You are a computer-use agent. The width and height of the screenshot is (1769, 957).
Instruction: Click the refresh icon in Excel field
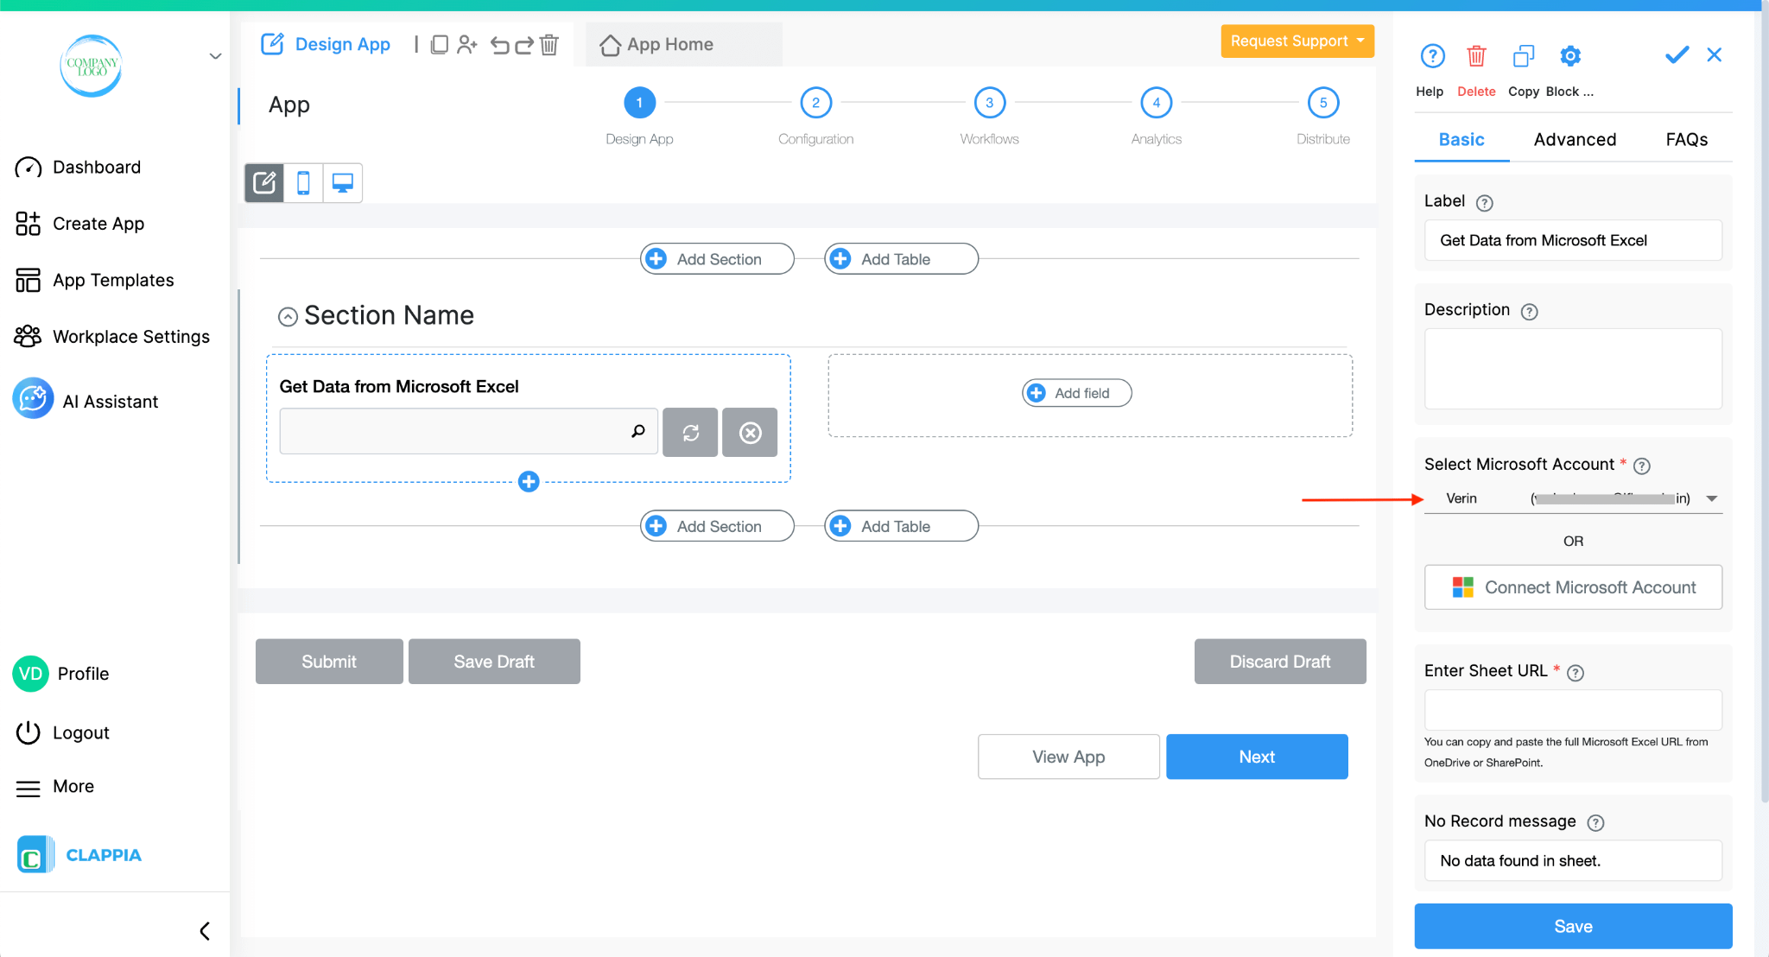[690, 433]
